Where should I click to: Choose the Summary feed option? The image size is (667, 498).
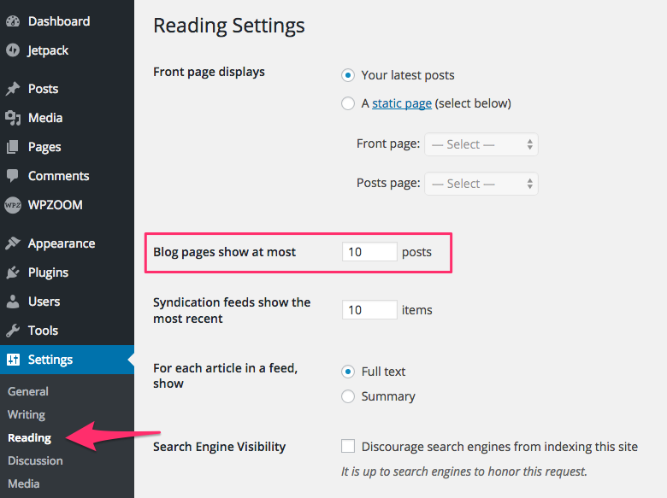pyautogui.click(x=348, y=396)
